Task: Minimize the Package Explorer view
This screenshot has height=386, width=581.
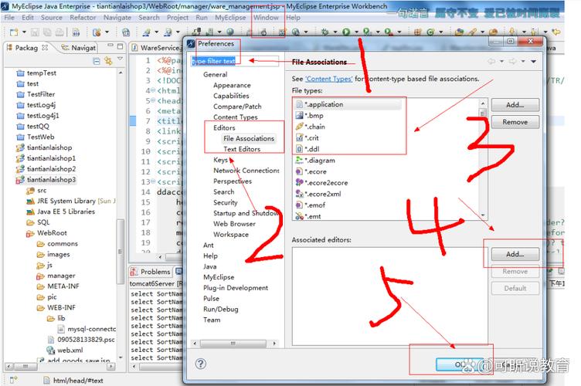Action: pos(110,46)
